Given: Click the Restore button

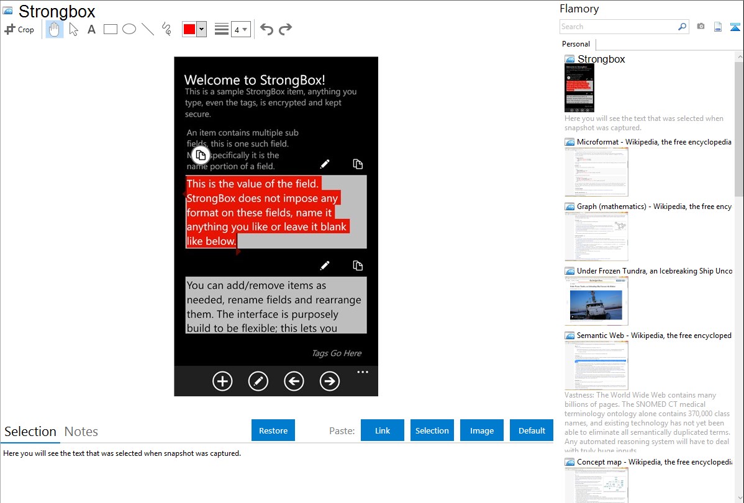Looking at the screenshot, I should [273, 430].
